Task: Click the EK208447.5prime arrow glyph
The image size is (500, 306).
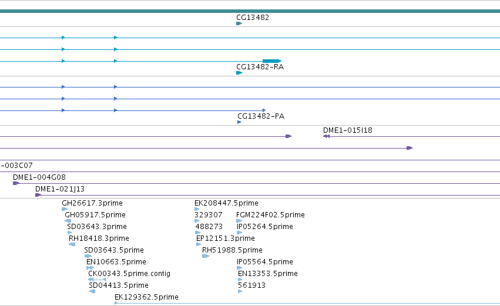Action: pos(197,209)
